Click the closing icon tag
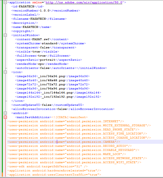 coord(18,101)
